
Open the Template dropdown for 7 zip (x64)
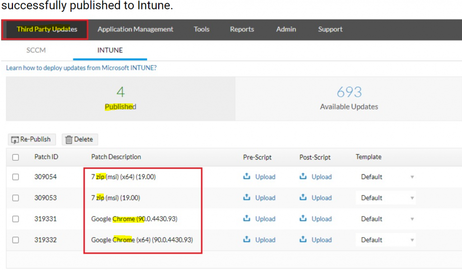click(386, 177)
